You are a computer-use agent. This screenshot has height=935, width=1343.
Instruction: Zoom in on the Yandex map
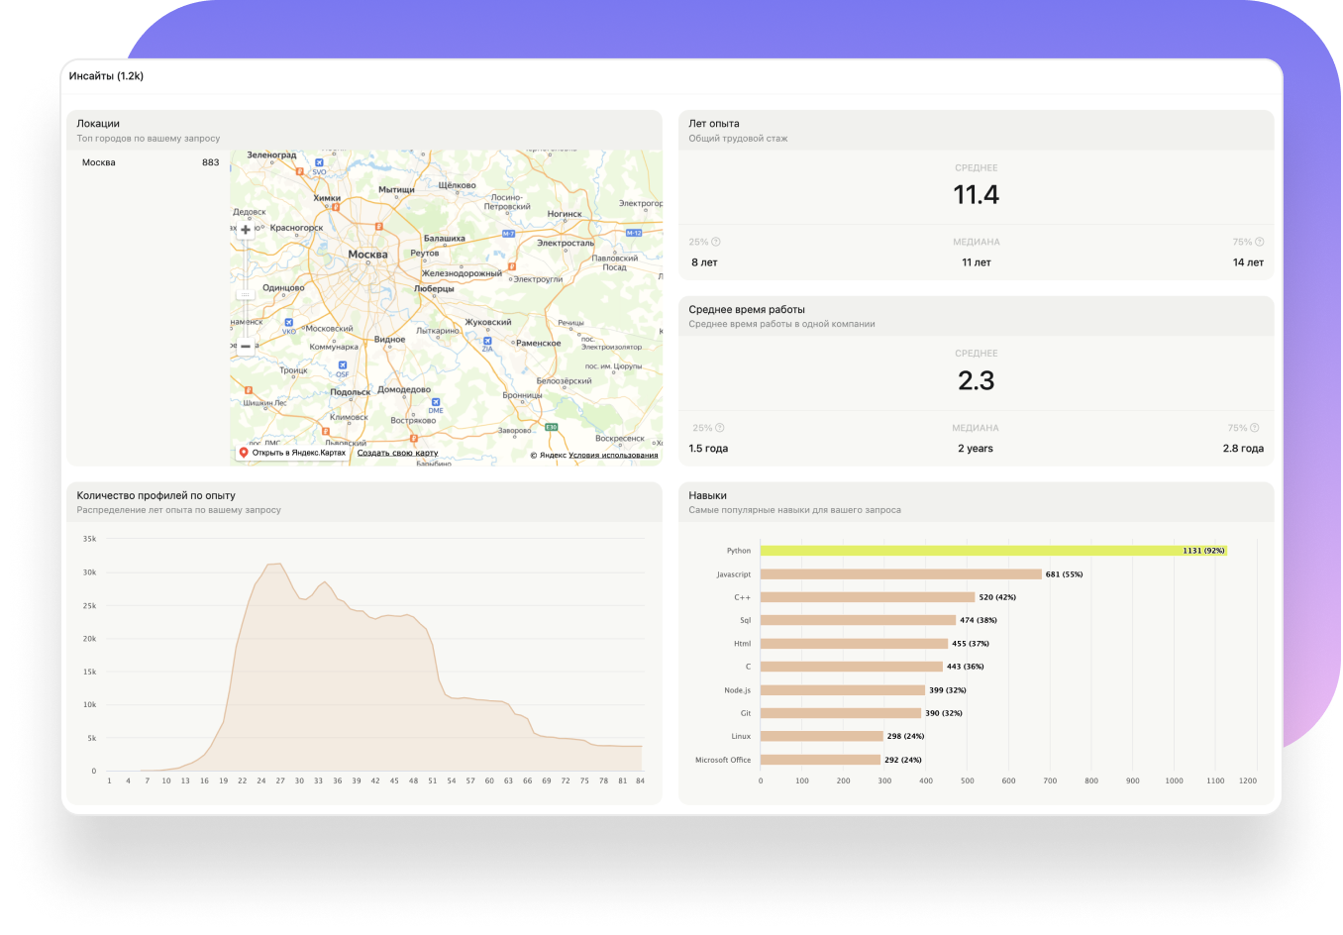click(x=246, y=230)
